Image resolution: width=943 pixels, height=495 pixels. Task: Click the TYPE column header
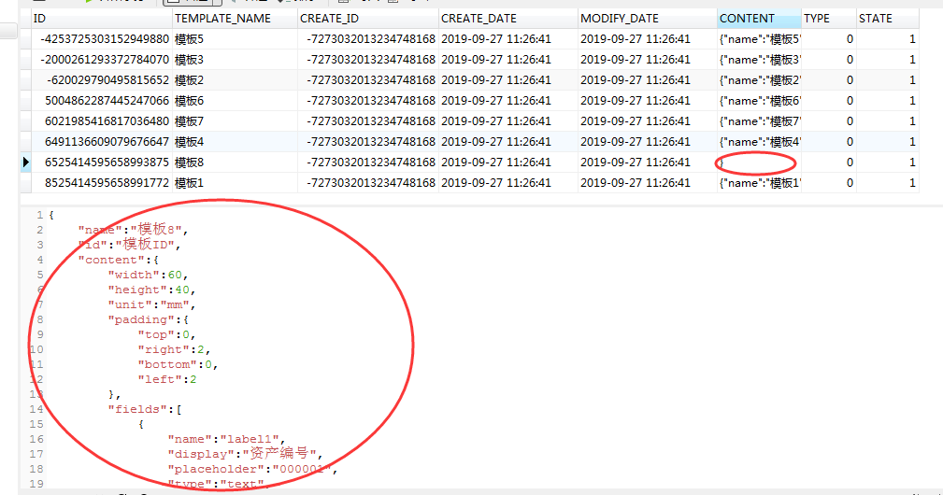(x=829, y=19)
